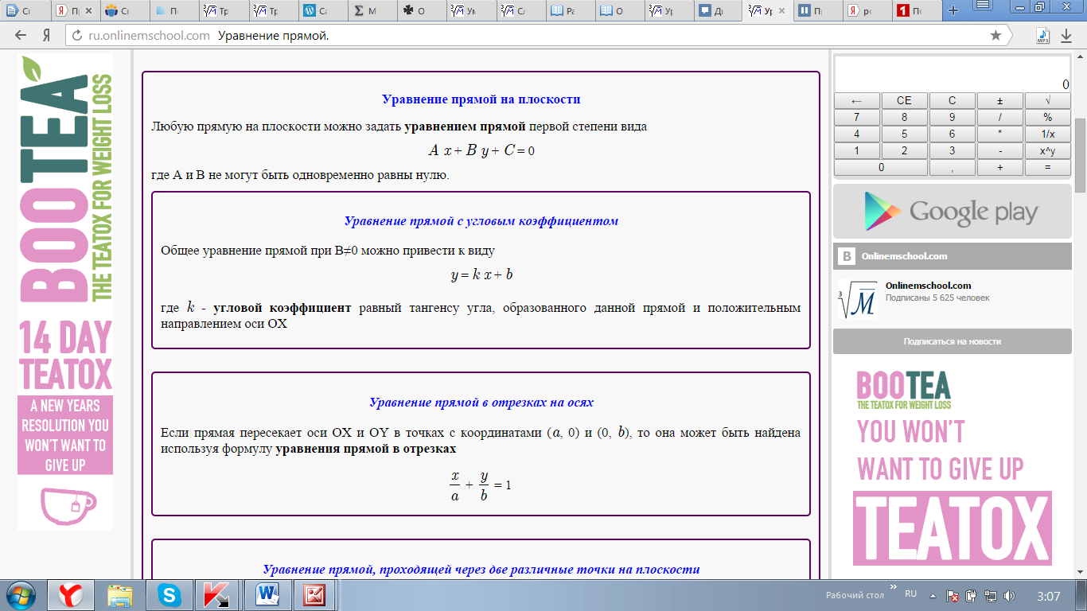Click calculator square root √ button

[x=1047, y=101]
